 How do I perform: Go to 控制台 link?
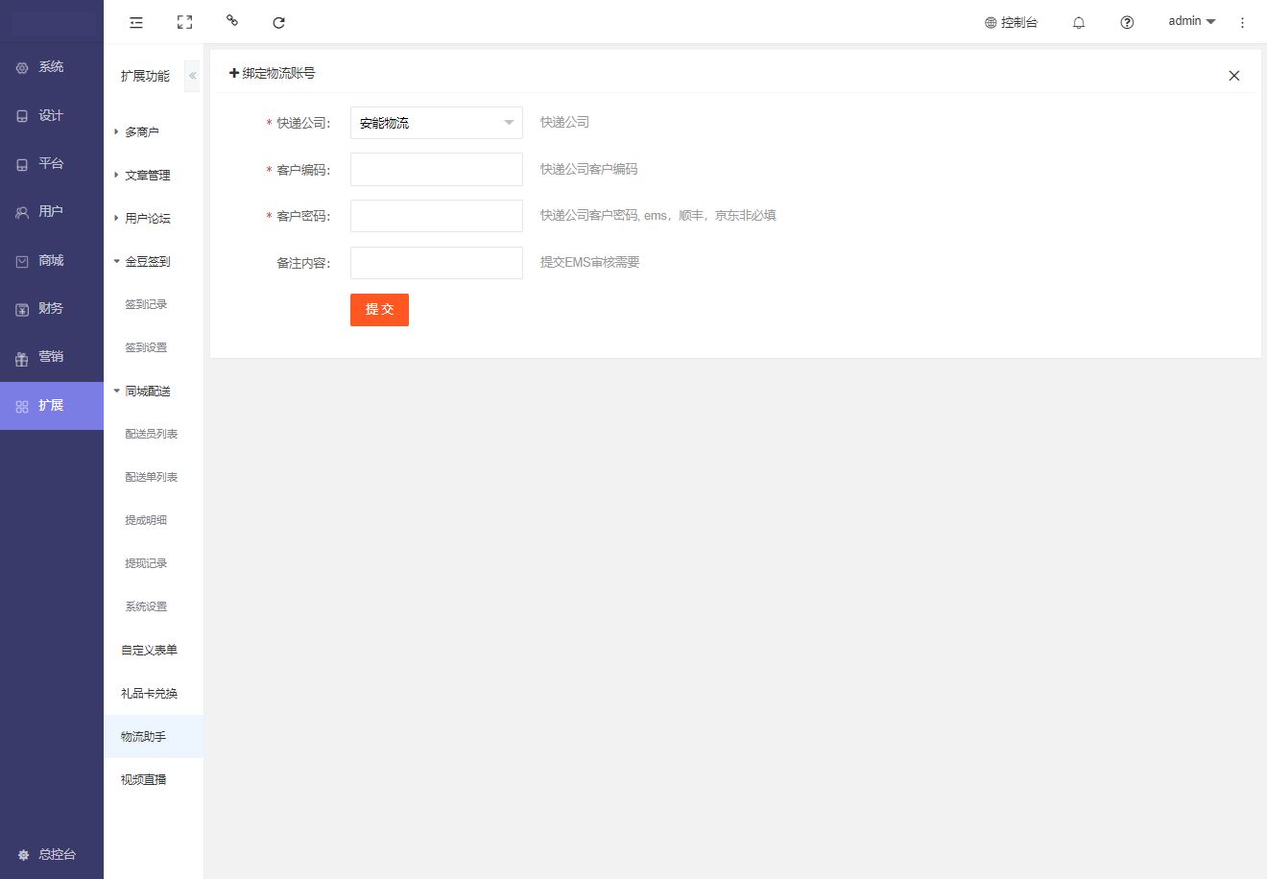(x=1011, y=22)
